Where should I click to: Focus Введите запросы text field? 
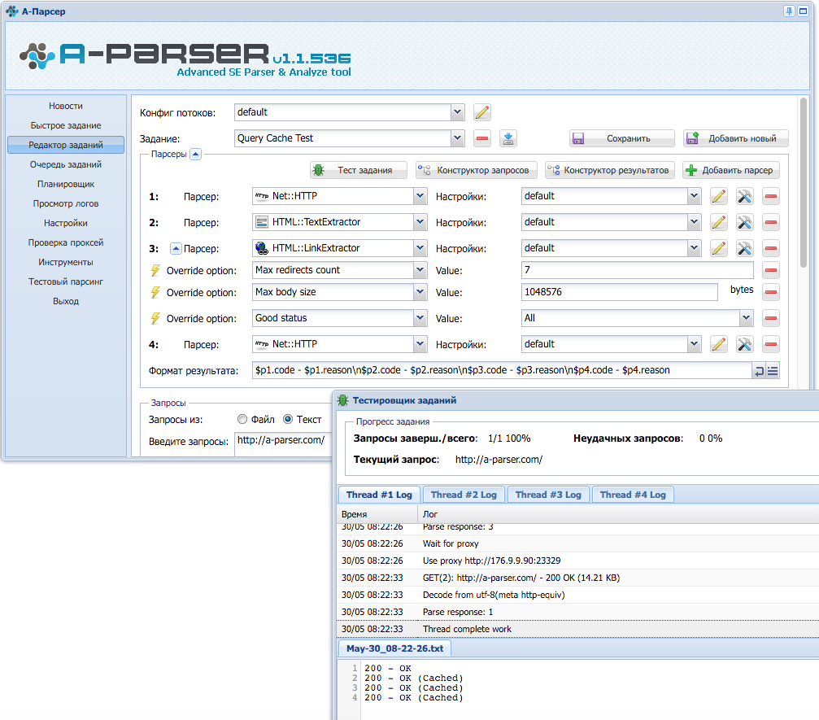283,444
